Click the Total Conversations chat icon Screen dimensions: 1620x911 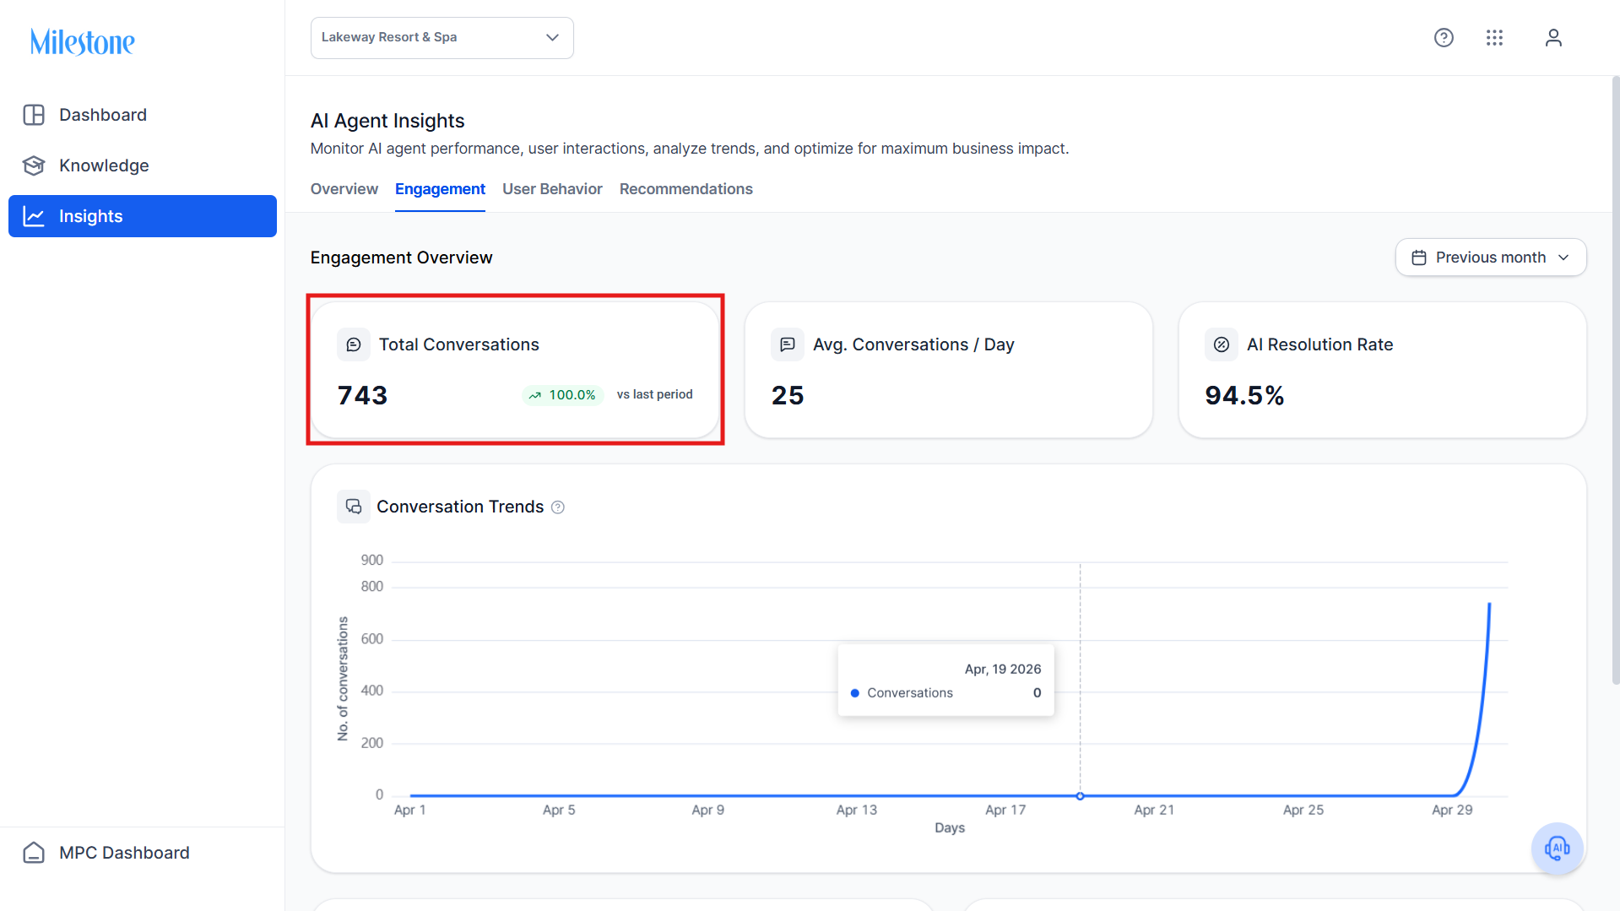(354, 344)
